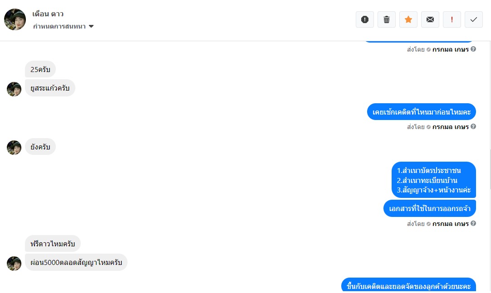This screenshot has width=491, height=293.
Task: Select the ผ่อน5000ตลอดสัญญาไหมครับ message bubble
Action: [x=76, y=262]
